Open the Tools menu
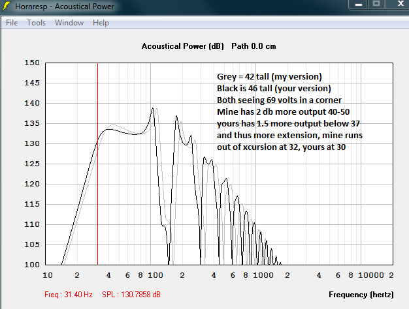 pos(36,23)
